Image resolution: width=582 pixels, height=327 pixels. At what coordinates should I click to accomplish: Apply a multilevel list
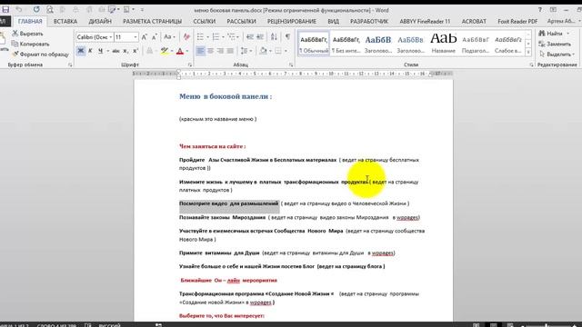click(232, 37)
